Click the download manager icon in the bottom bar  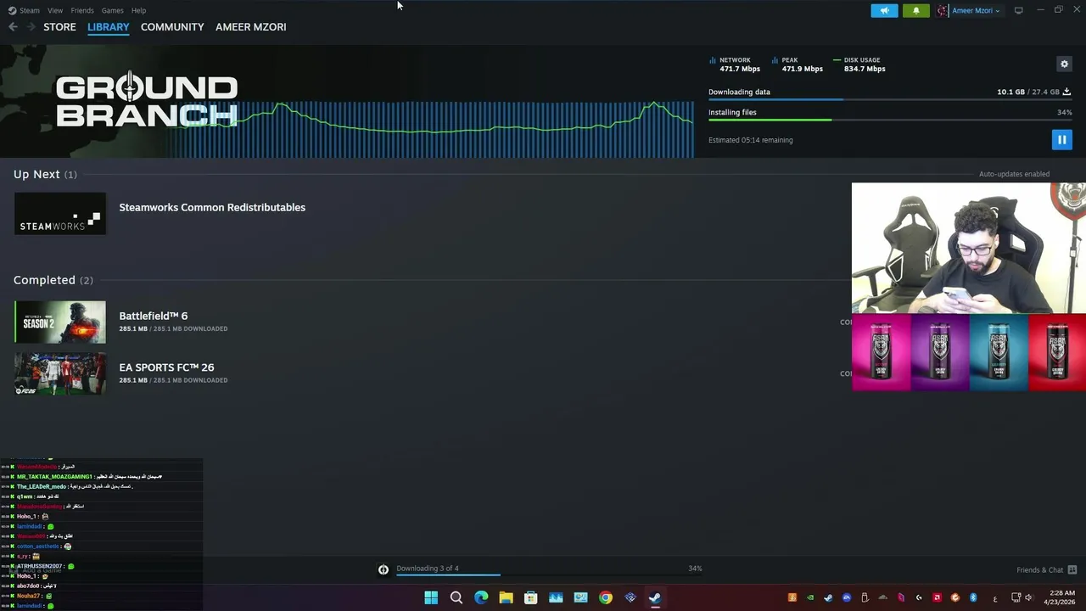coord(383,569)
